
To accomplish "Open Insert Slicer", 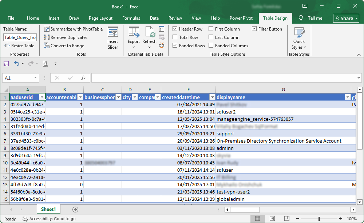I will coord(113,37).
